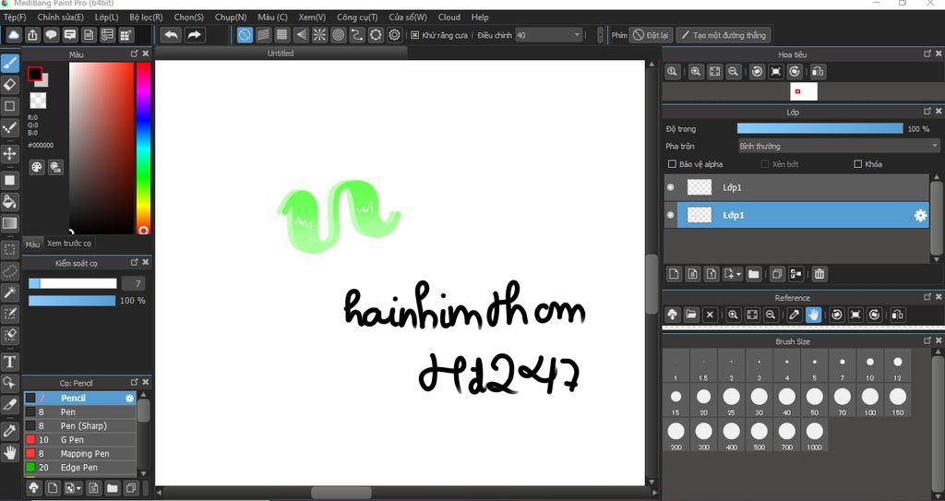Click the cloud icon in top toolbar
This screenshot has height=501, width=945.
click(13, 35)
